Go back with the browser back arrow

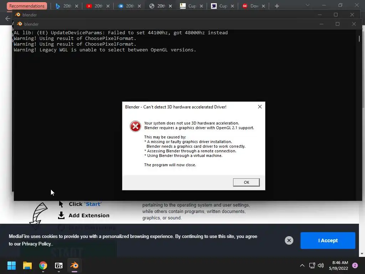[x=8, y=19]
